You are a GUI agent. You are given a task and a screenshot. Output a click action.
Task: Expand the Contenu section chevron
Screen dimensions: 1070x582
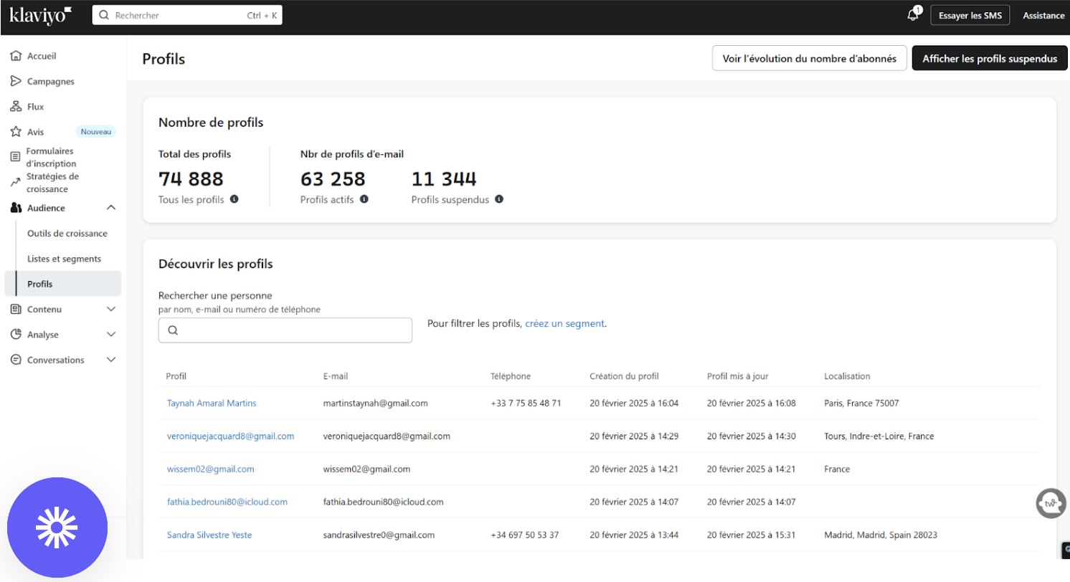[111, 310]
